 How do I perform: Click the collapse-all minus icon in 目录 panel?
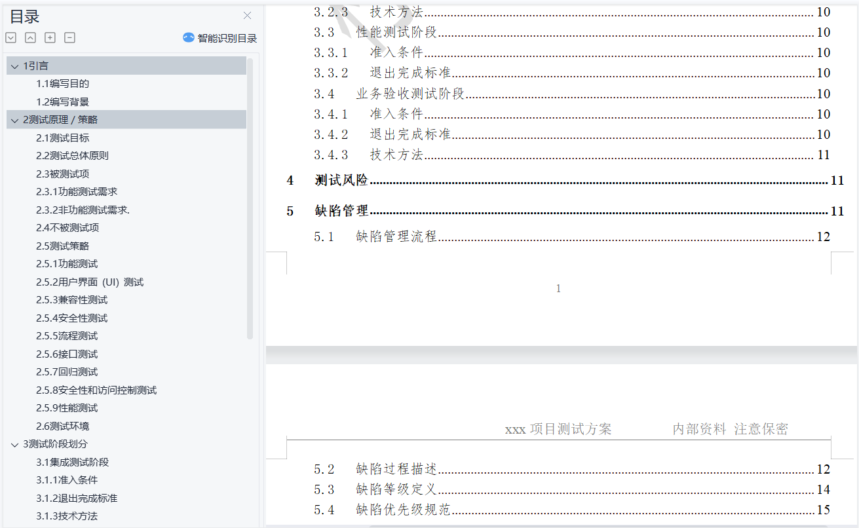click(x=69, y=38)
